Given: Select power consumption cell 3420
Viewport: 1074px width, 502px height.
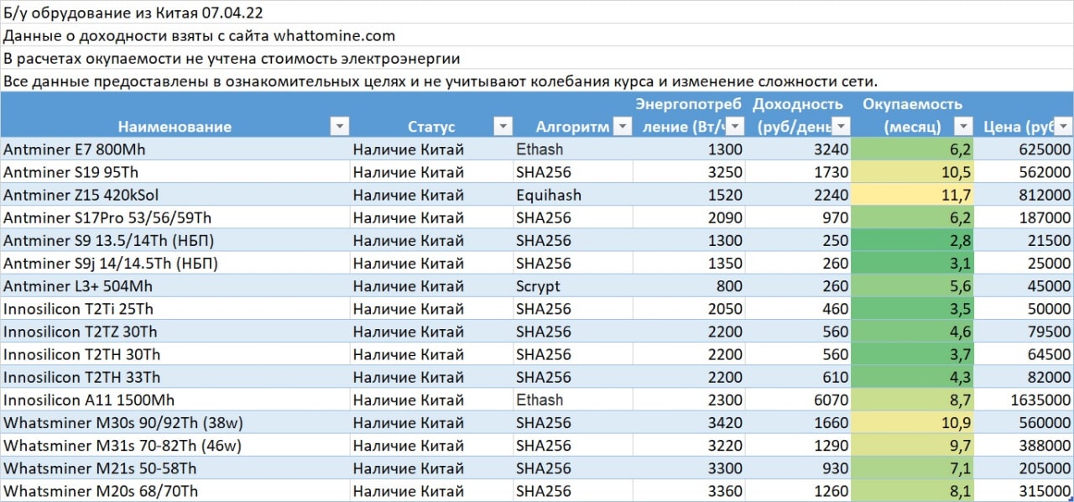Looking at the screenshot, I should tap(690, 422).
